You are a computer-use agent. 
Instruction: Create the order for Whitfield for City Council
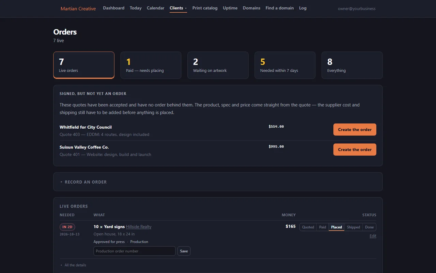click(355, 130)
